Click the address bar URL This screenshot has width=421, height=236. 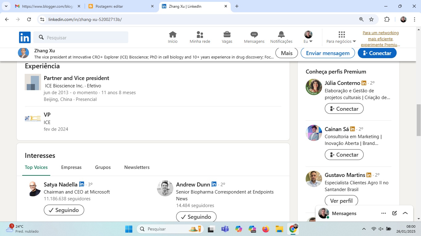(85, 19)
